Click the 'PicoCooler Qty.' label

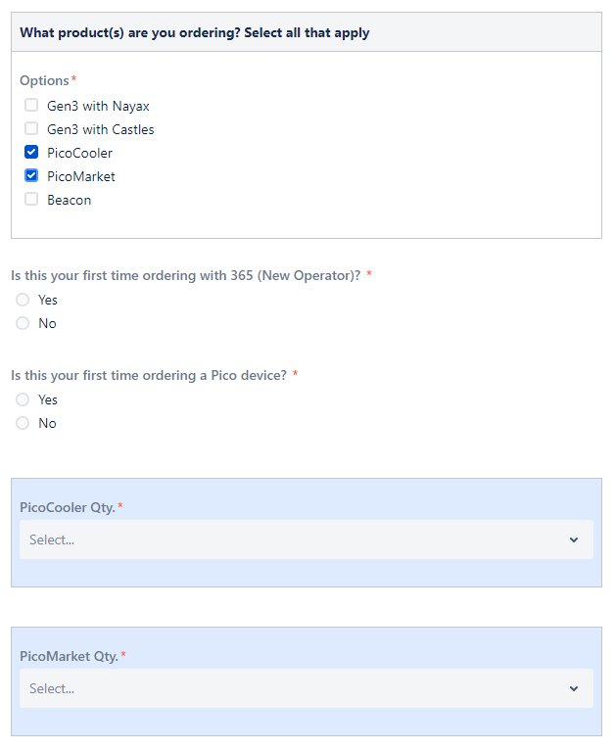[68, 507]
